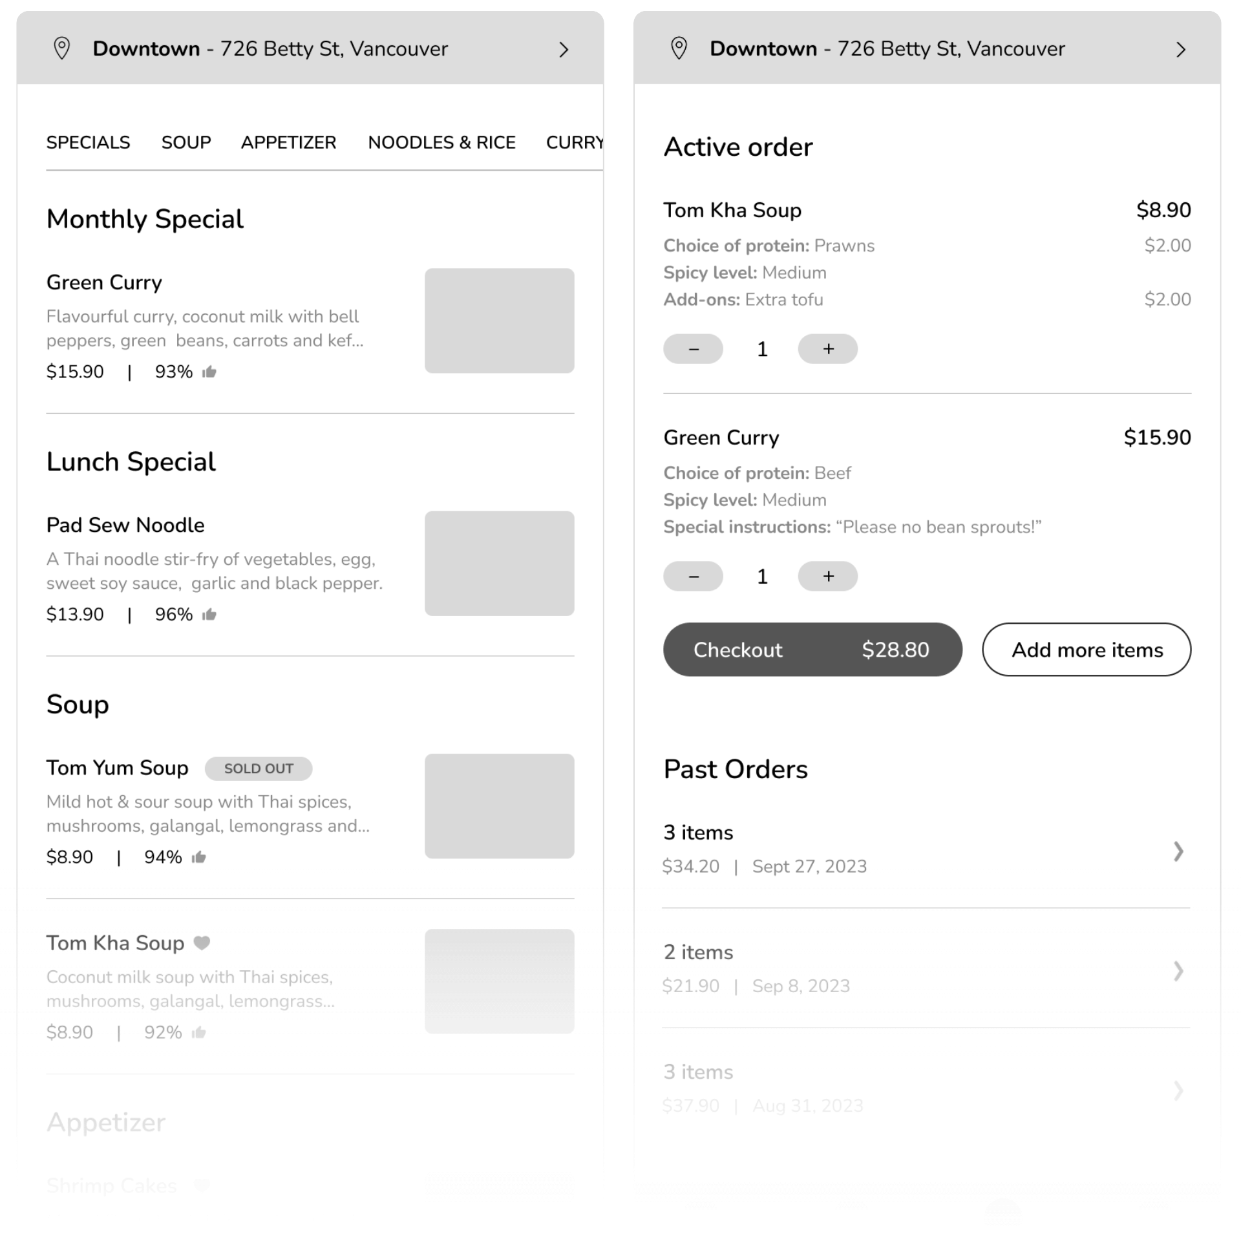Viewport: 1241px width, 1241px height.
Task: Increase Green Curry order quantity with plus
Action: point(828,577)
